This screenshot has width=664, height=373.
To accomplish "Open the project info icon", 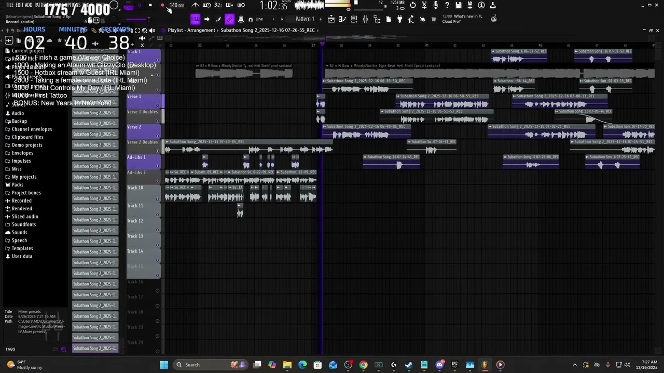I will [x=481, y=5].
